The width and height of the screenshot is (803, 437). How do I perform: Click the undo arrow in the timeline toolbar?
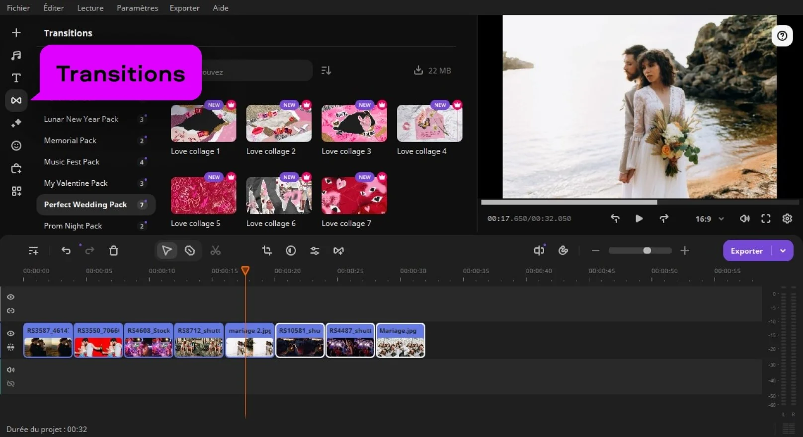click(x=66, y=251)
